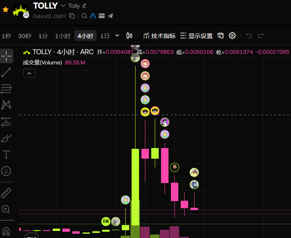Change the candlestick chart type

[x=129, y=35]
